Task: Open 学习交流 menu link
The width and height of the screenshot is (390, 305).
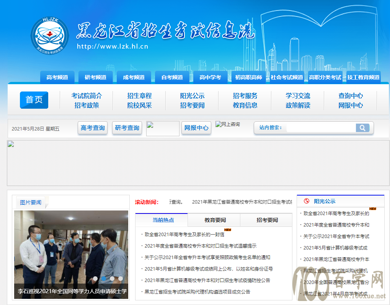Action: pyautogui.click(x=298, y=96)
